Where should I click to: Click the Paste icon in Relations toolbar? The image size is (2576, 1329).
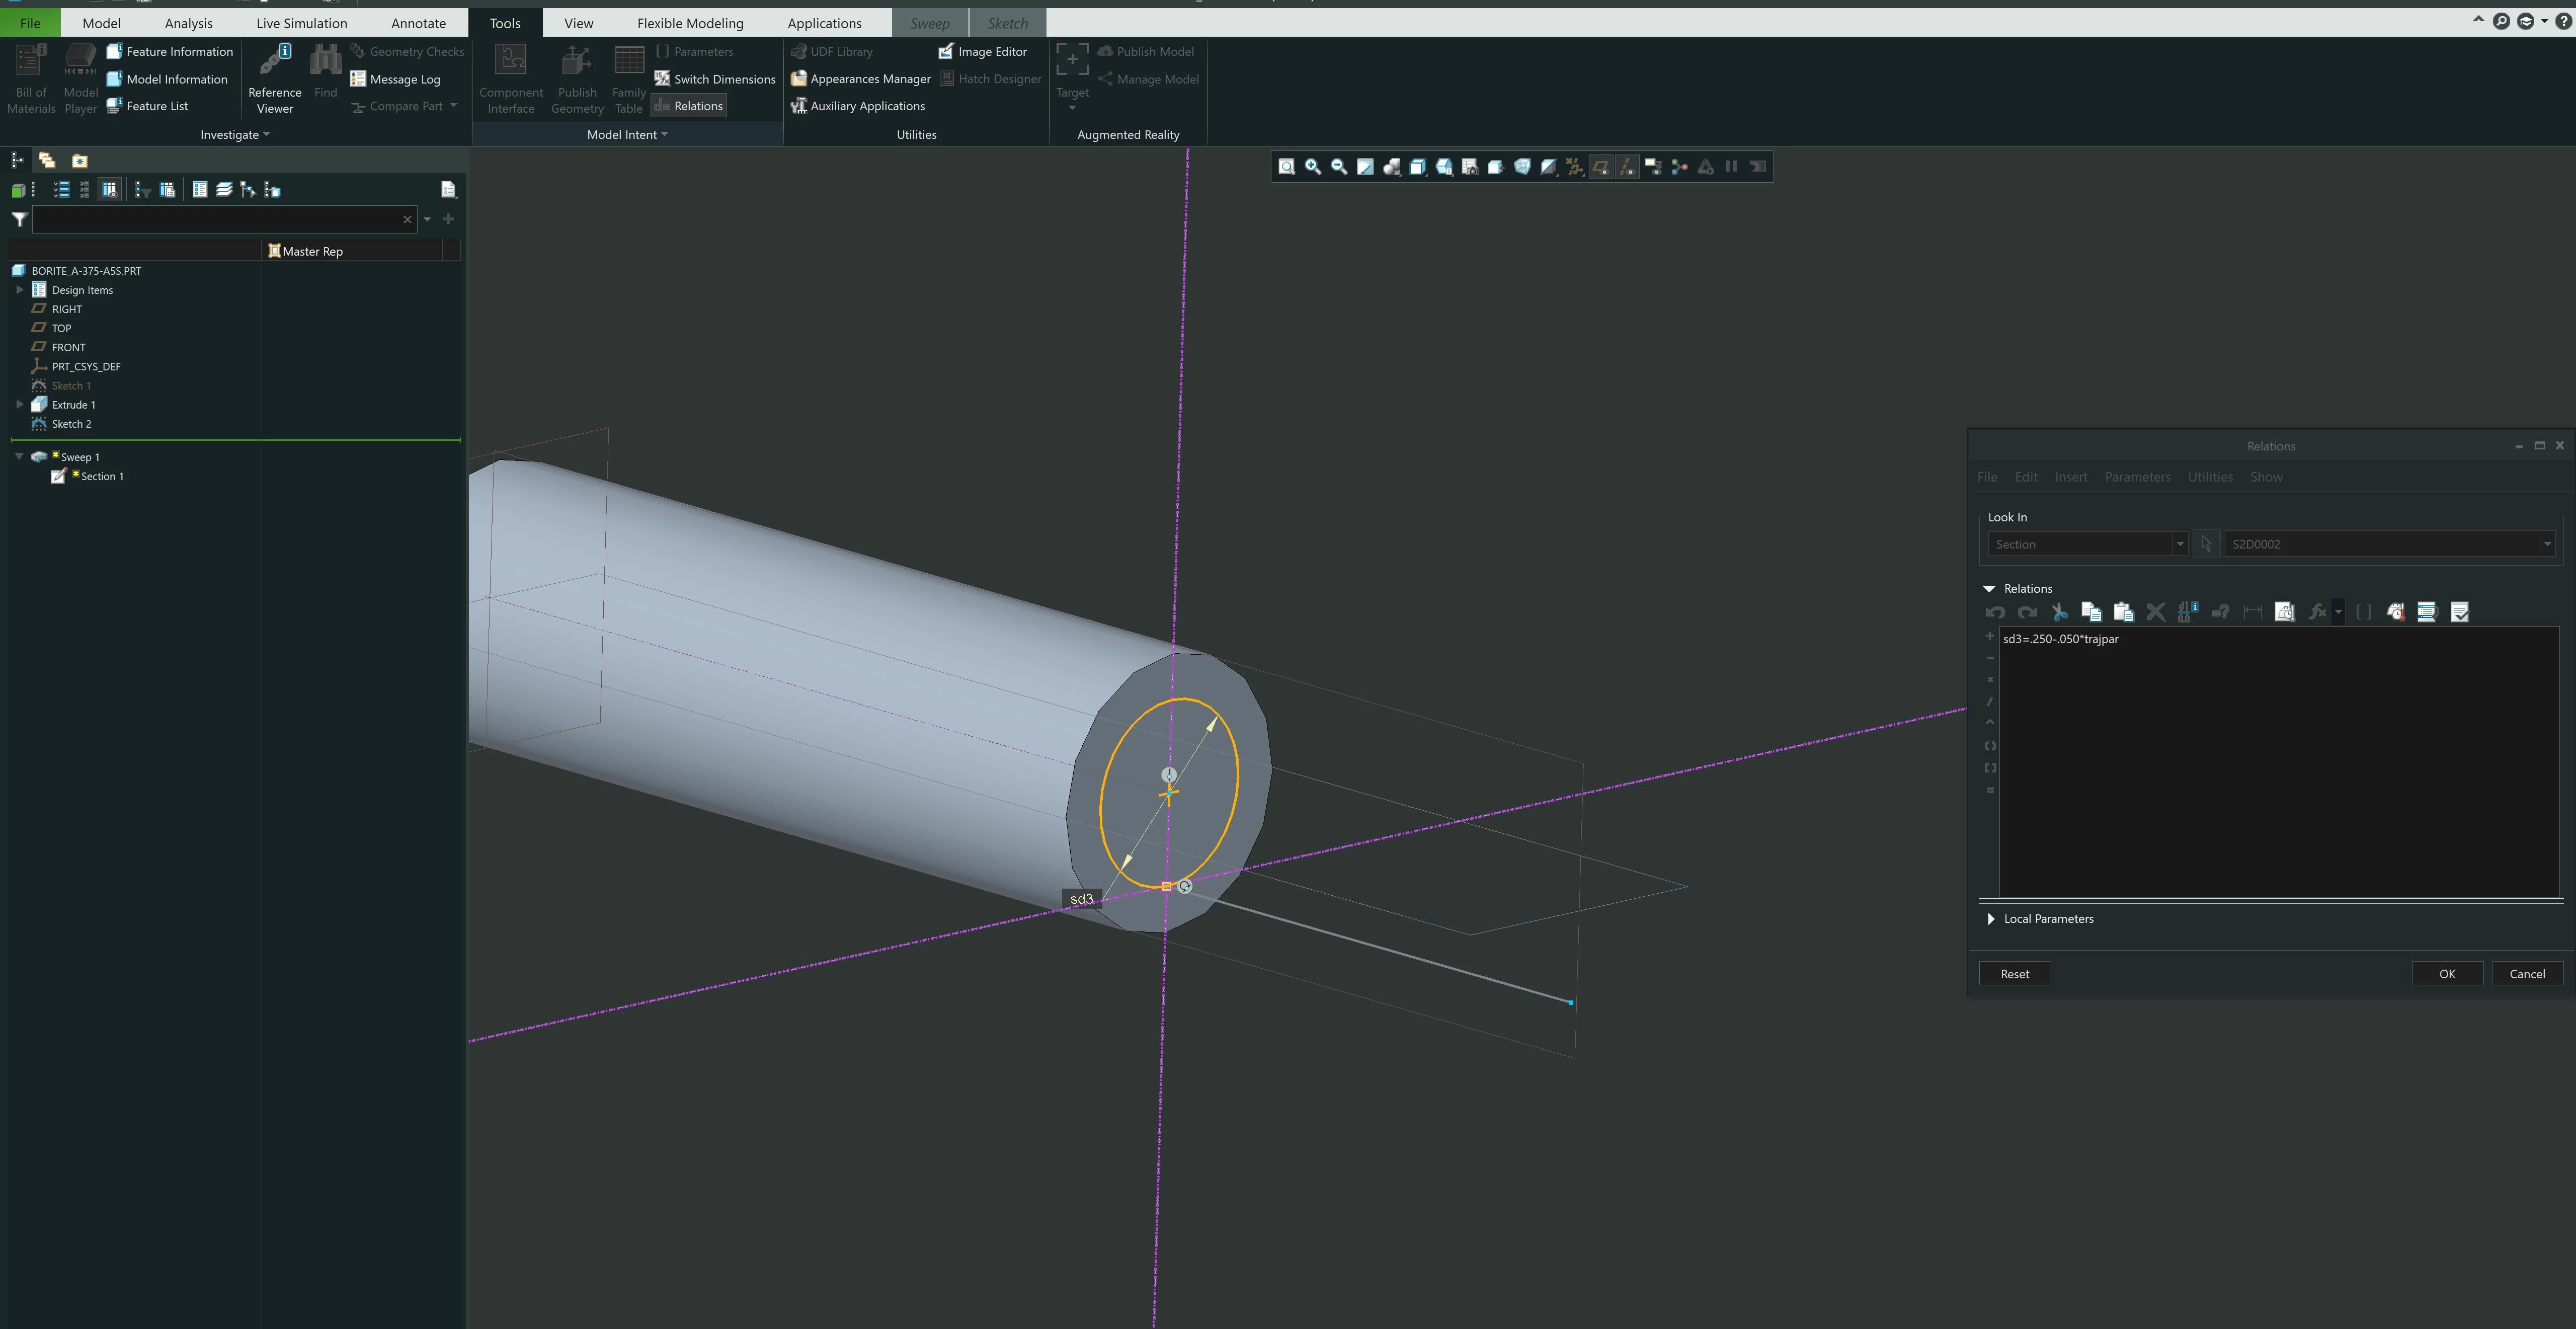(x=2123, y=612)
